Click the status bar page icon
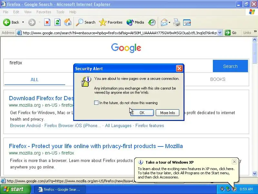Image resolution: width=258 pixels, height=194 pixels. [x=3, y=181]
